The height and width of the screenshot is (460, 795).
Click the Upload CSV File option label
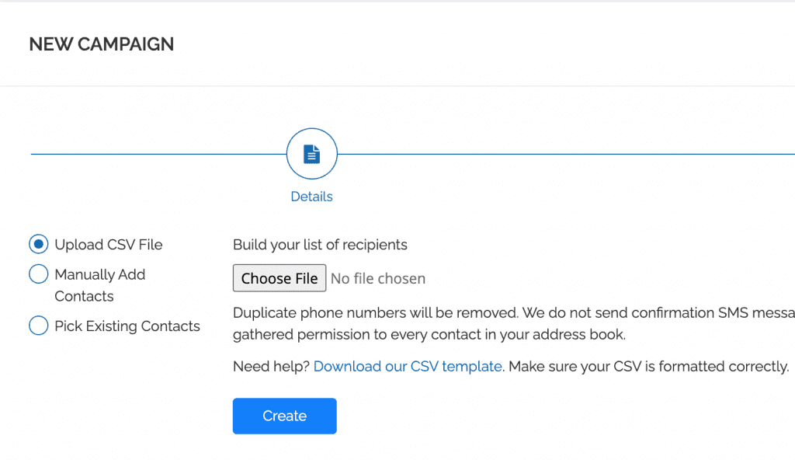click(109, 245)
